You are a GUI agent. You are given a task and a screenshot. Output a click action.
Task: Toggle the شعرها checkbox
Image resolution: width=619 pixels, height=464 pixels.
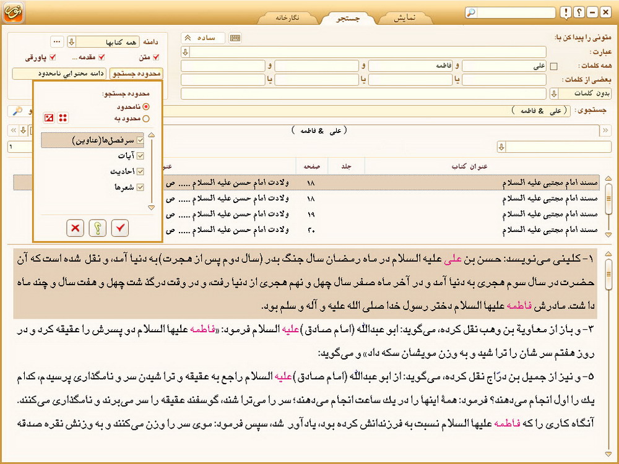click(x=140, y=187)
